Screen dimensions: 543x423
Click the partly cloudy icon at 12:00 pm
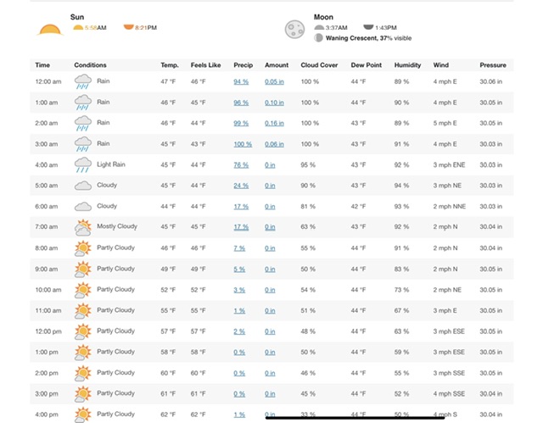pyautogui.click(x=83, y=331)
